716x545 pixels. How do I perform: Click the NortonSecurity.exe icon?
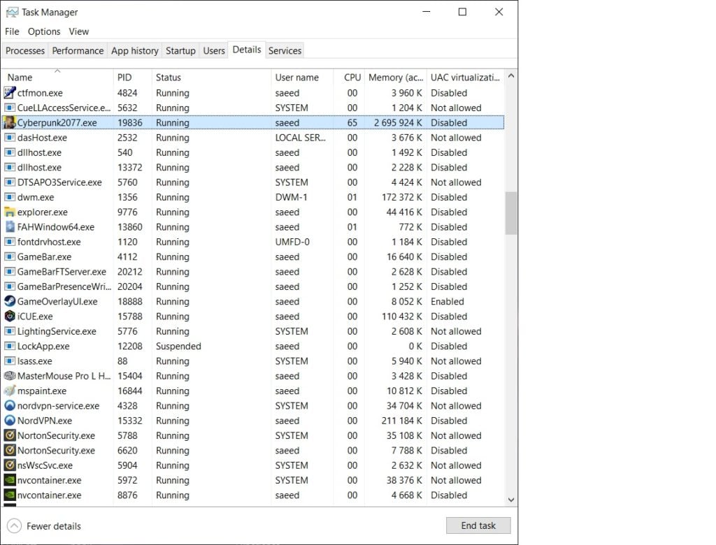click(9, 435)
